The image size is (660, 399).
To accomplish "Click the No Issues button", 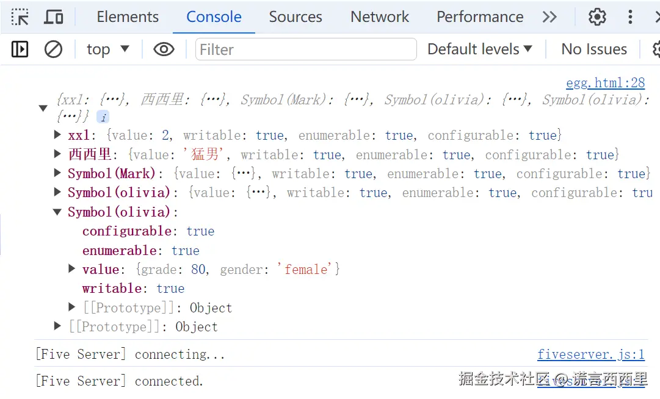I will pos(593,49).
